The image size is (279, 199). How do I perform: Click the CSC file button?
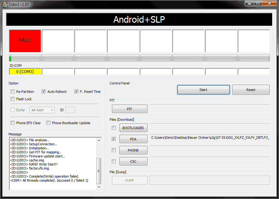click(x=133, y=161)
